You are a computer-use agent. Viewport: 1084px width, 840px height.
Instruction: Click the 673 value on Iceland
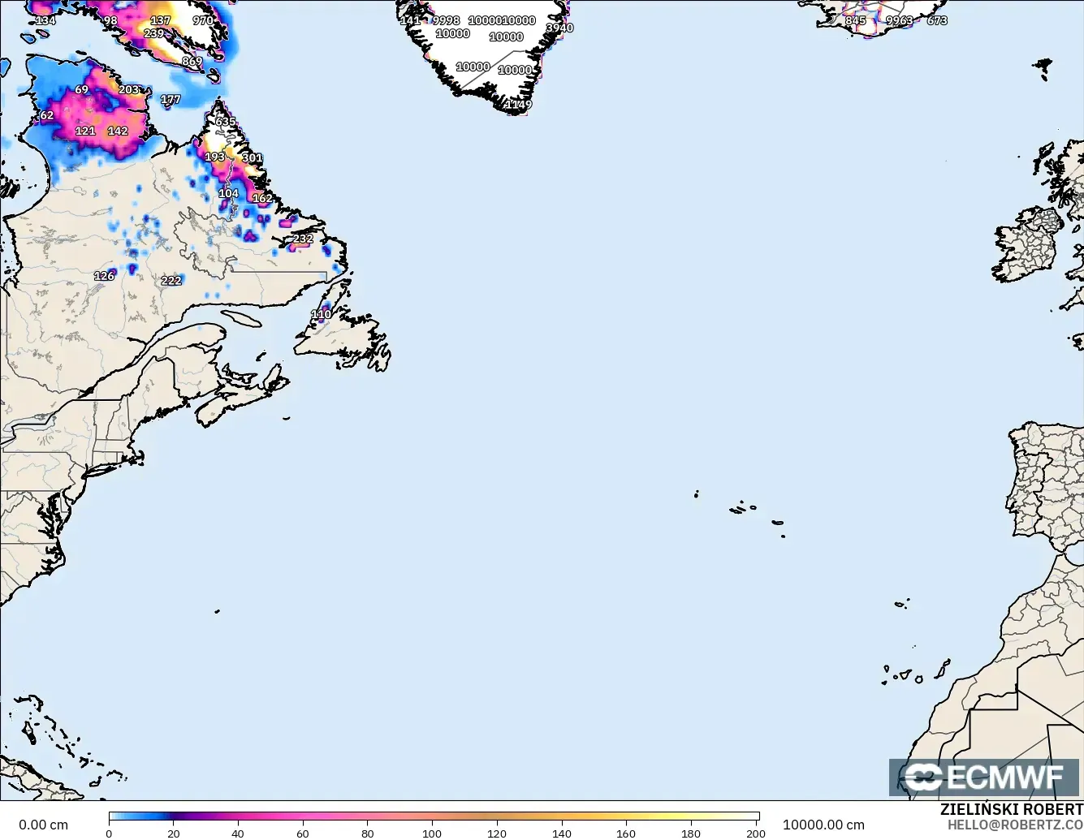[937, 20]
